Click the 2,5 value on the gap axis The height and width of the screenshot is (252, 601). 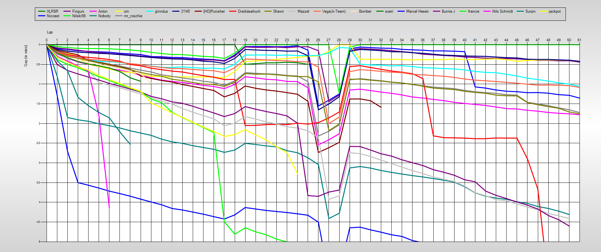coord(39,143)
